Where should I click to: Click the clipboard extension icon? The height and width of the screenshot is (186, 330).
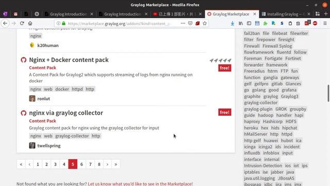click(x=290, y=23)
